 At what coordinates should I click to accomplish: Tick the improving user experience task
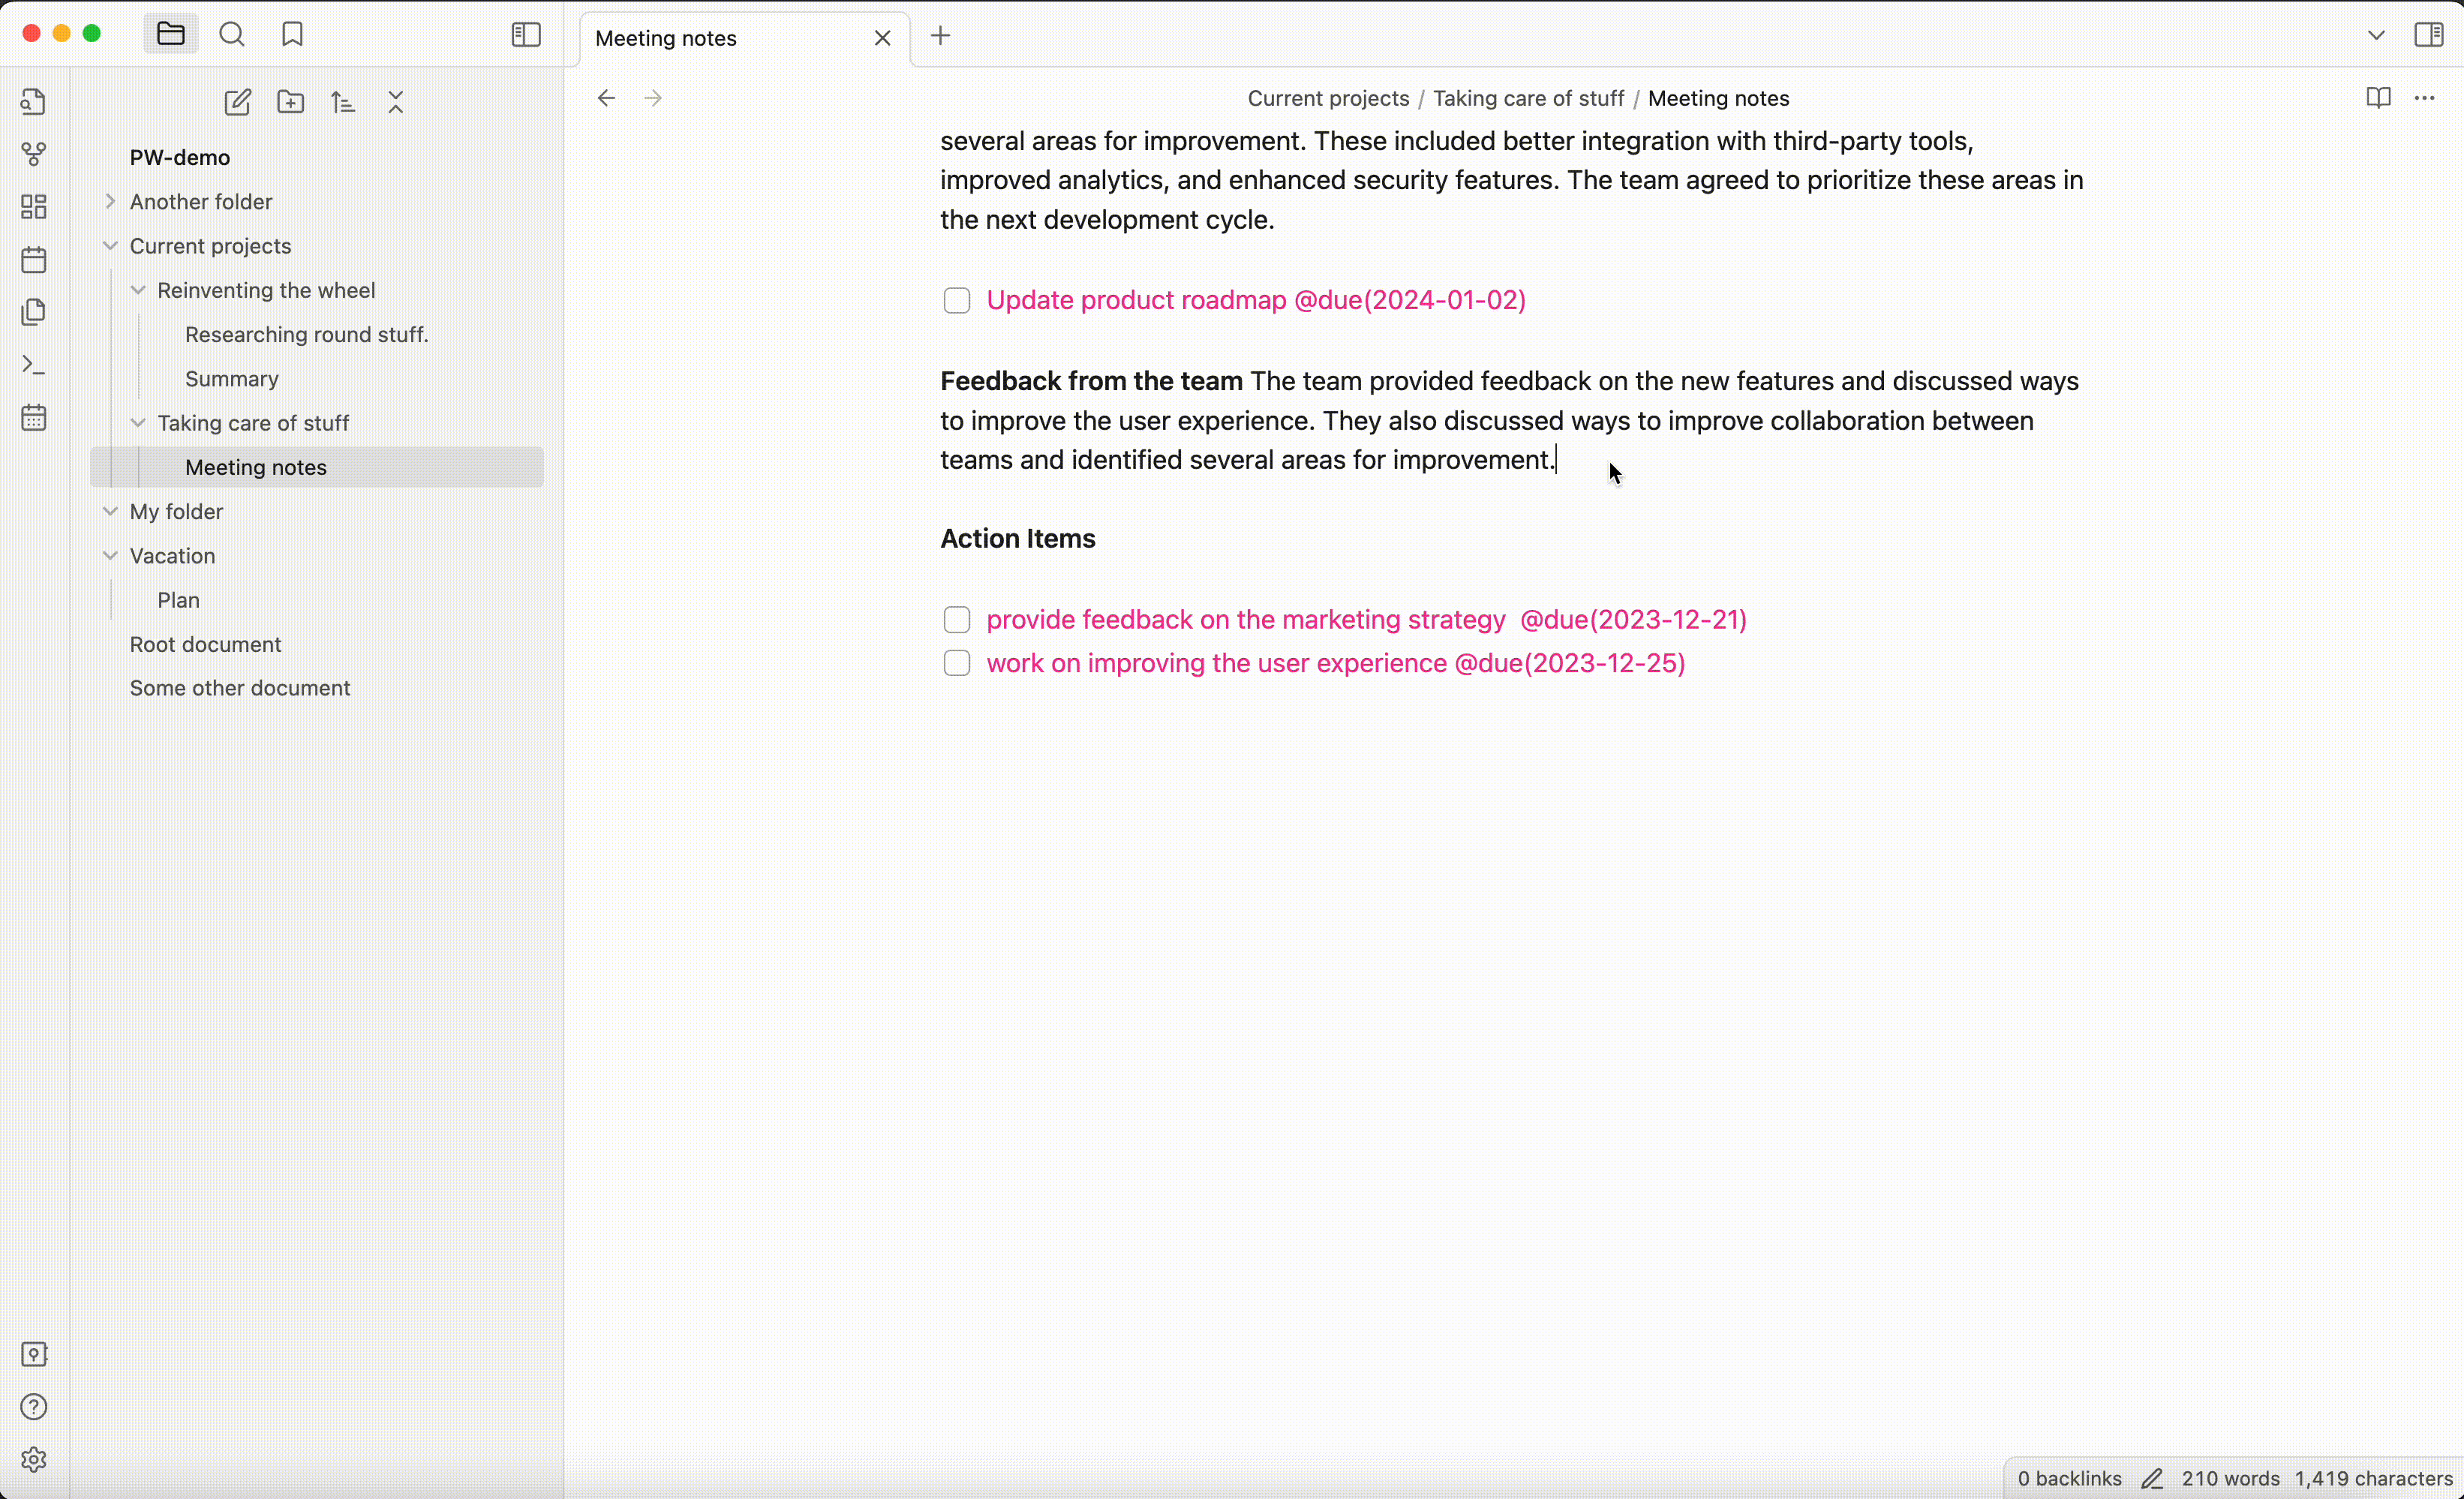(x=956, y=664)
